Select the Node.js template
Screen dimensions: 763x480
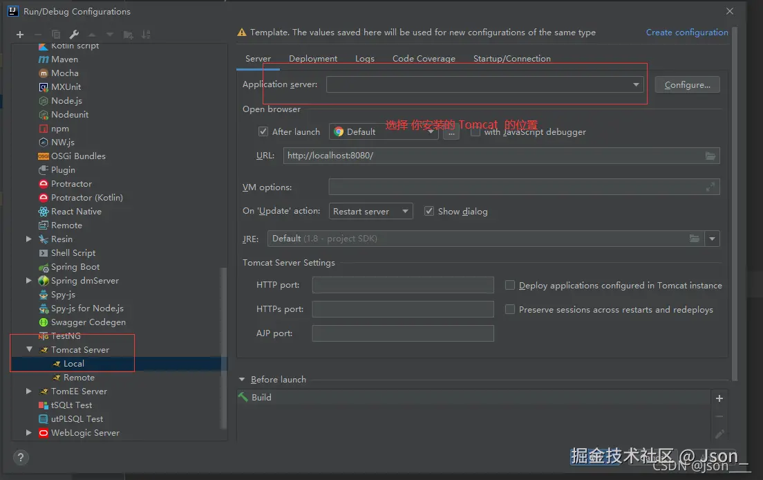(66, 101)
